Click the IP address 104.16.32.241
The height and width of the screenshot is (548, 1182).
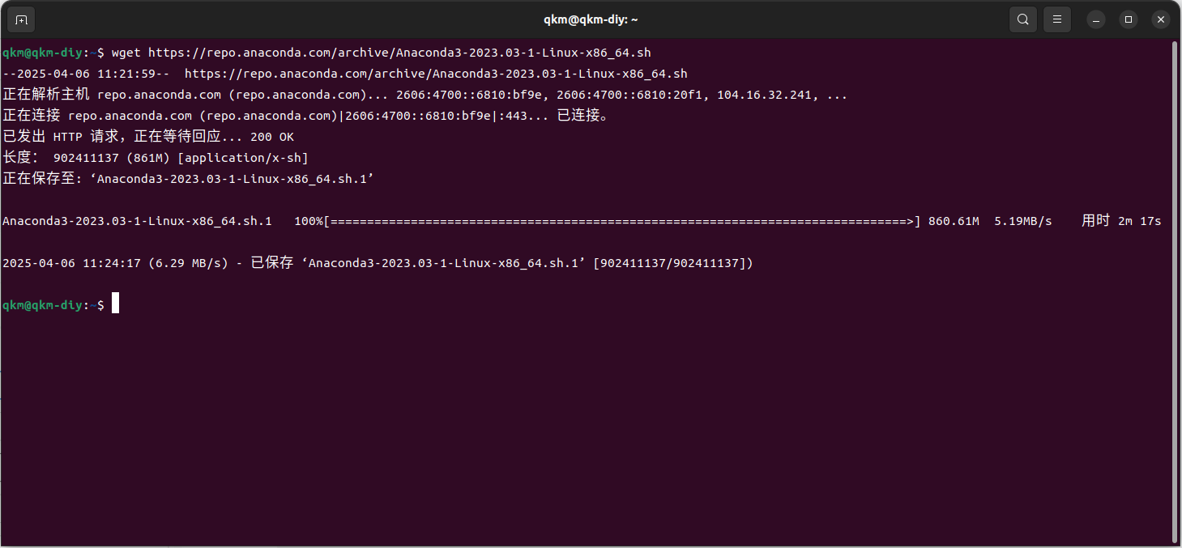[x=765, y=95]
